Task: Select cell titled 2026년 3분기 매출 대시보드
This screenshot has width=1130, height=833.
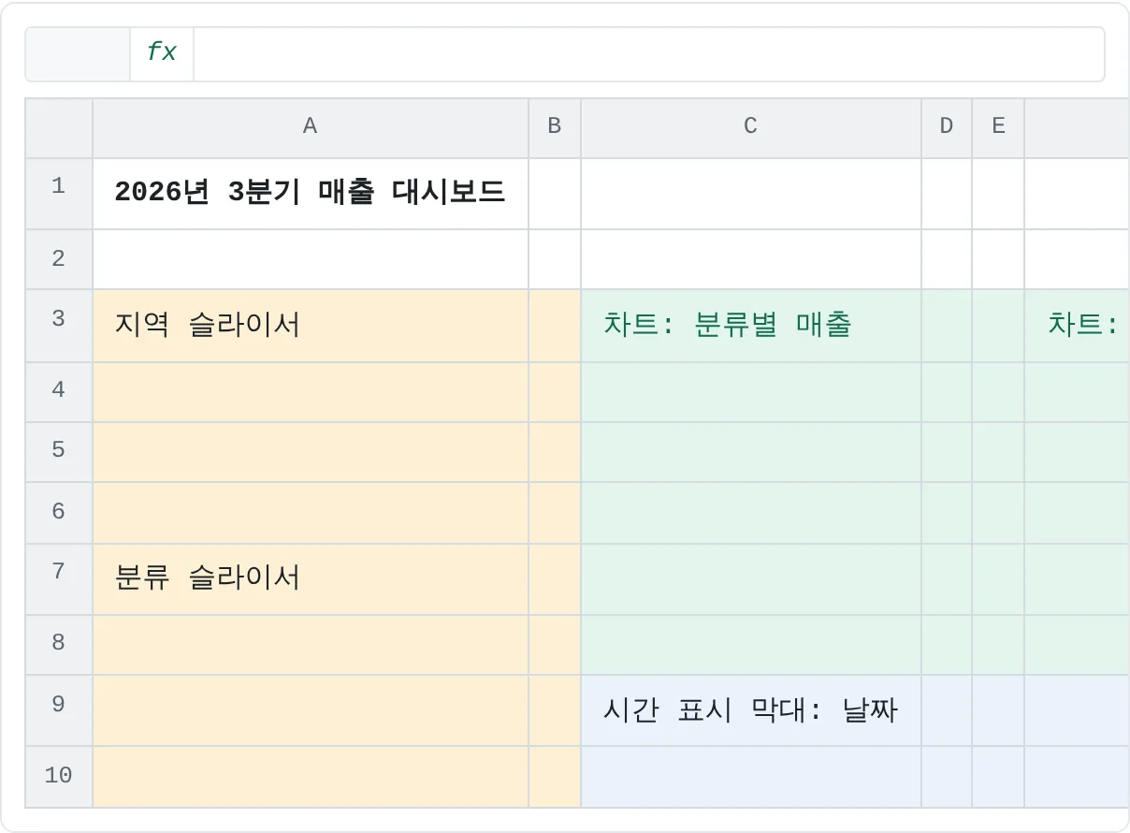Action: [x=311, y=194]
